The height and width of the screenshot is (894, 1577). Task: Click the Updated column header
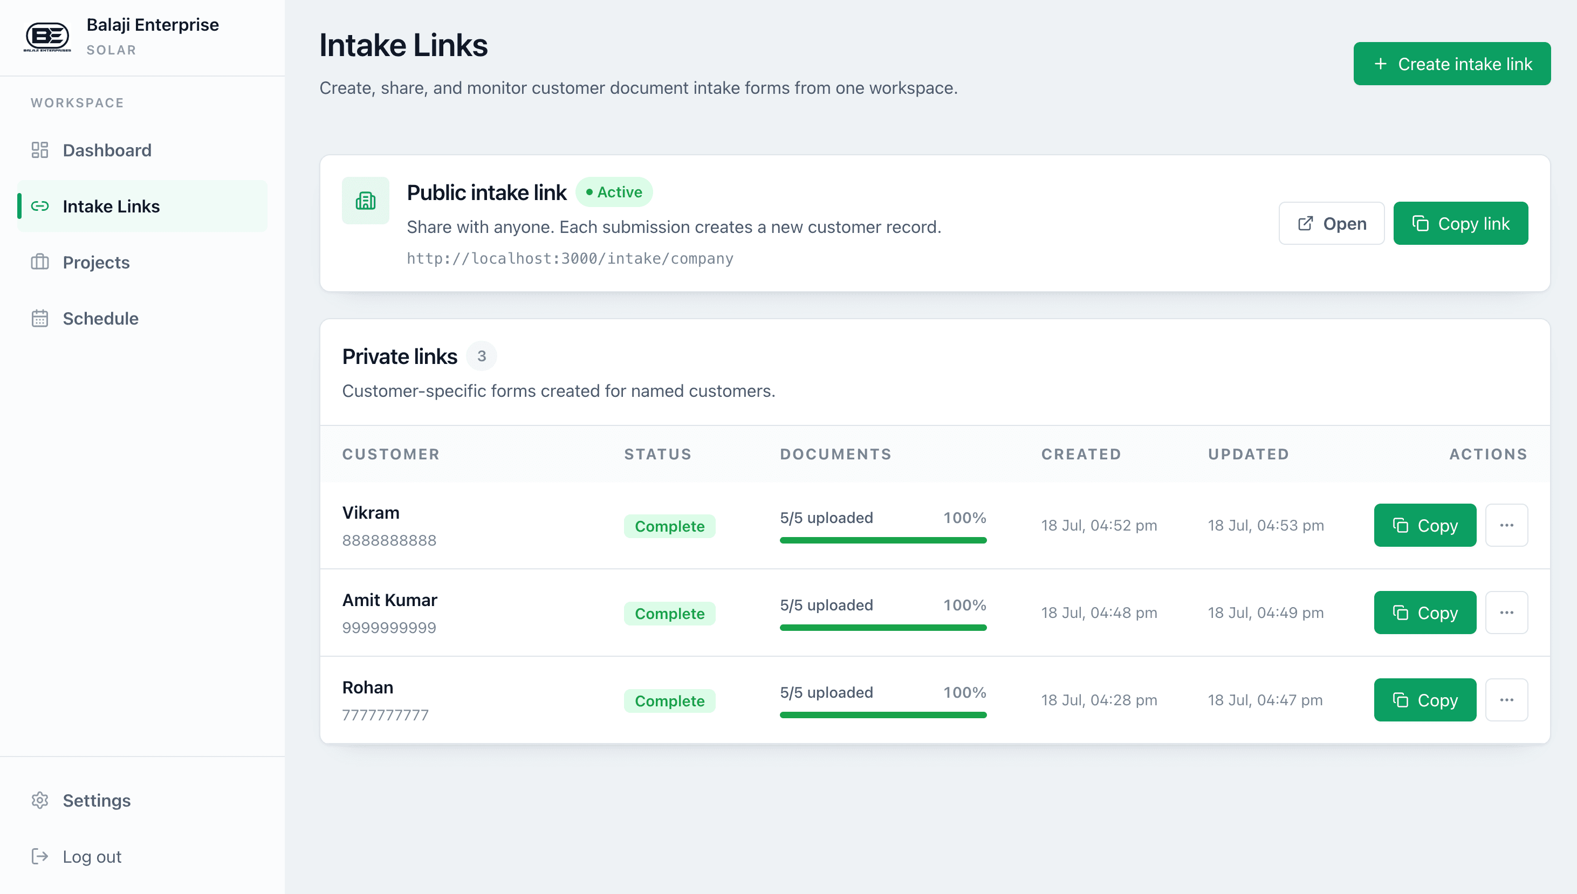[x=1249, y=455]
